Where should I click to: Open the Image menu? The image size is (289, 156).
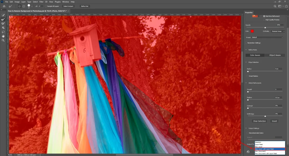tap(17, 2)
